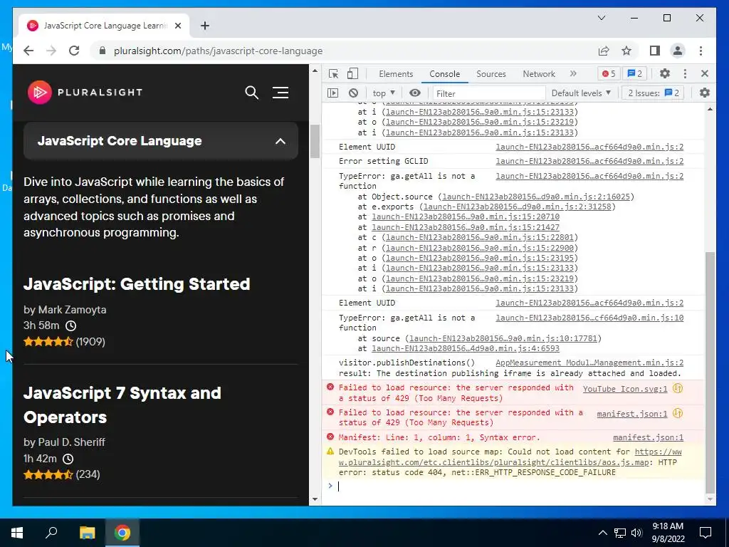Click the console vertical scrollbar thumb
This screenshot has width=729, height=547.
pos(710,373)
